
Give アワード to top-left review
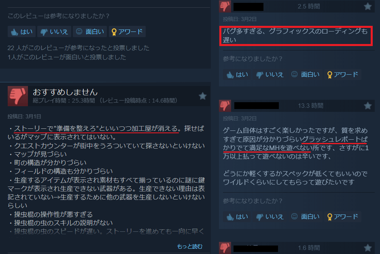tap(127, 31)
